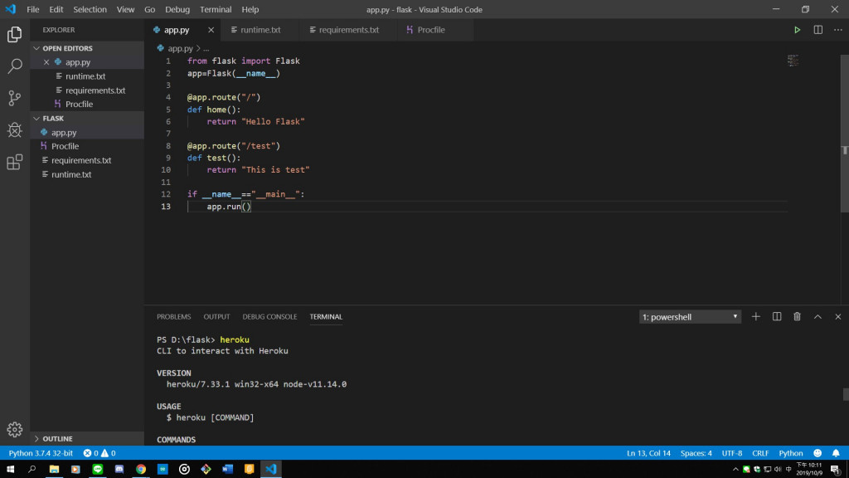849x478 pixels.
Task: Open notifications bell in status bar
Action: coord(836,453)
